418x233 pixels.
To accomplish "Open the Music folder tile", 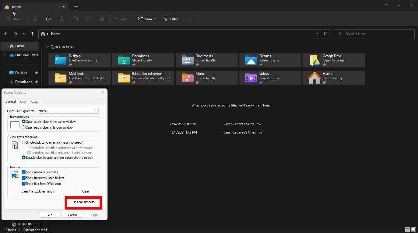I will coord(206,78).
